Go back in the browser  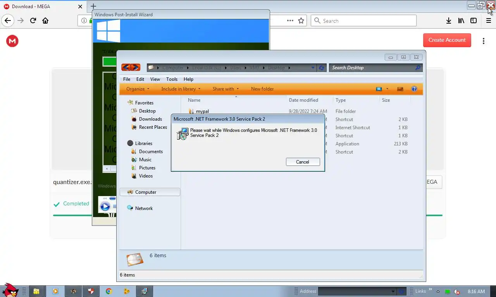tap(8, 20)
